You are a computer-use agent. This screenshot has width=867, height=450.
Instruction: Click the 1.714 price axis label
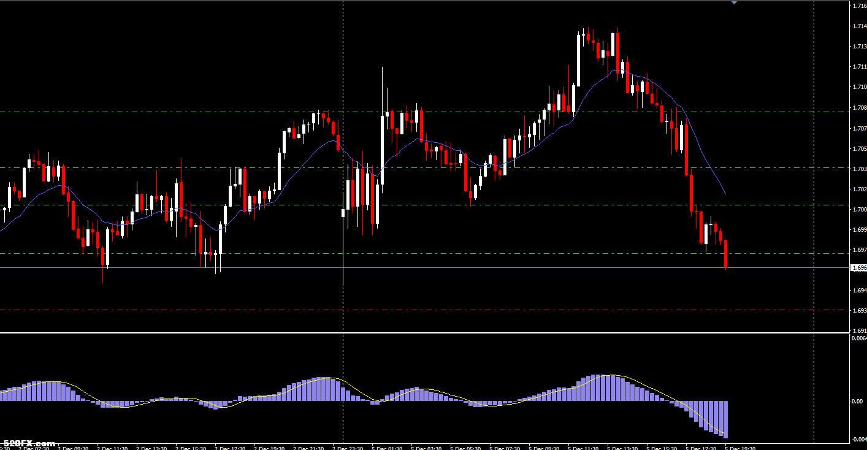click(x=859, y=26)
